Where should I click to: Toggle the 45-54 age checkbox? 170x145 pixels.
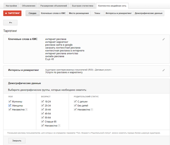coord(42,114)
